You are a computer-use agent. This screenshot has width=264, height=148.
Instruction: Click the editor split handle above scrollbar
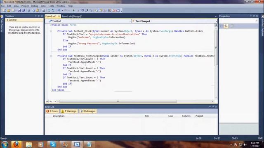click(x=216, y=25)
